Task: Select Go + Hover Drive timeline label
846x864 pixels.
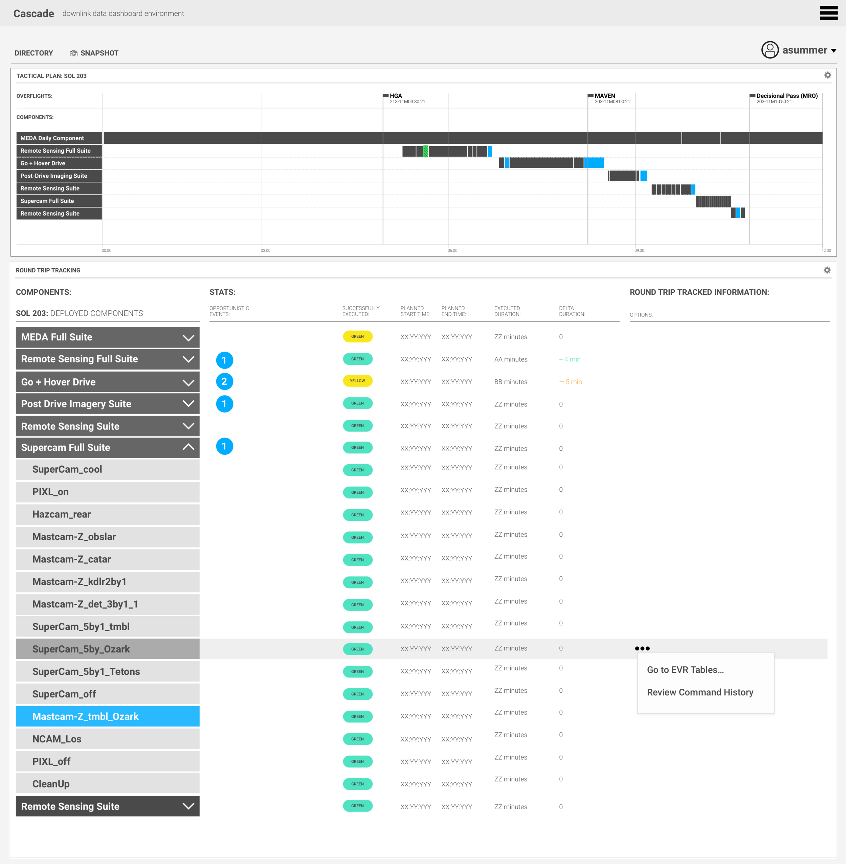Action: pos(59,163)
